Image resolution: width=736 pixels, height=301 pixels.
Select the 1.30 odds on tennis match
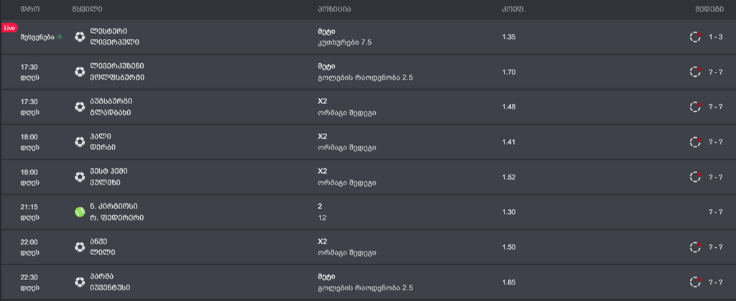(509, 212)
